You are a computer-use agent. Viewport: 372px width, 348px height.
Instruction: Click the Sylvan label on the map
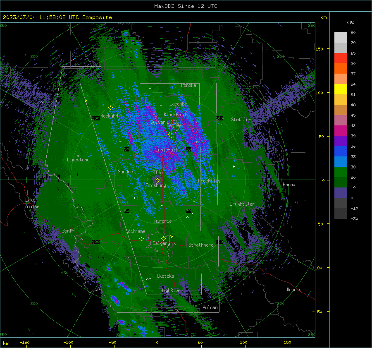coord(158,122)
